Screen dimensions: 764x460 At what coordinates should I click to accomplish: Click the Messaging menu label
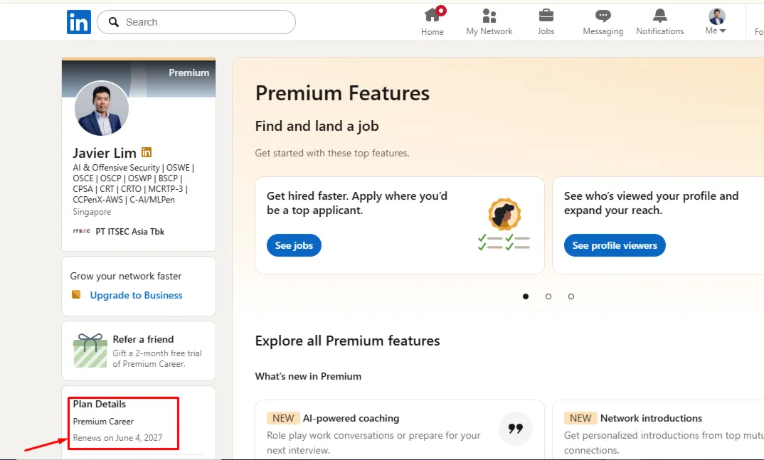point(603,31)
